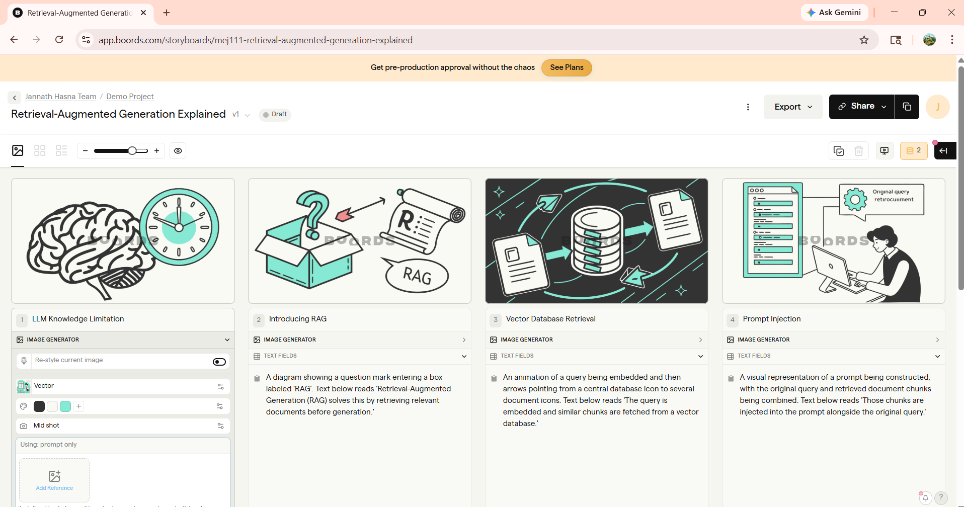Click the See Plans button

[x=567, y=67]
